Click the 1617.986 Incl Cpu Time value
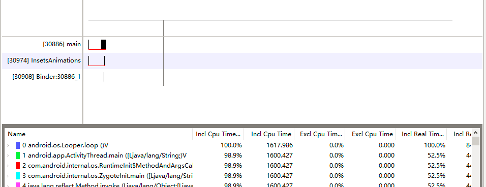This screenshot has height=187, width=486. tap(280, 145)
